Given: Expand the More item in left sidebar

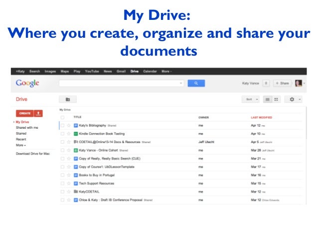Looking at the screenshot, I should tap(21, 145).
